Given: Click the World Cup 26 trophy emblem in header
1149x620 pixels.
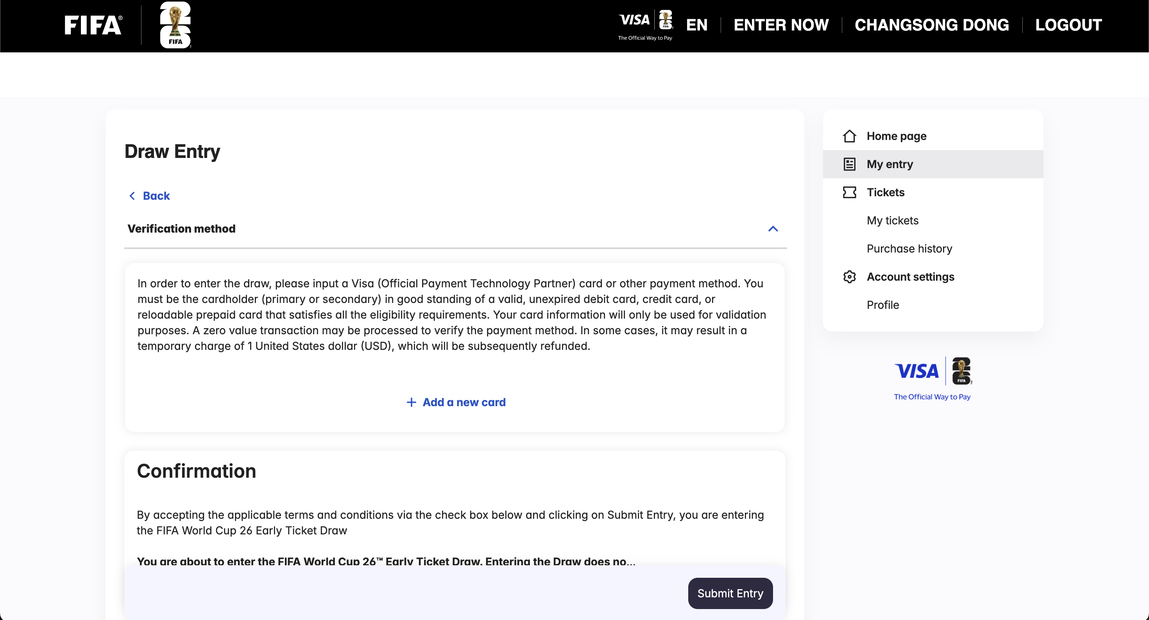Looking at the screenshot, I should (x=175, y=25).
